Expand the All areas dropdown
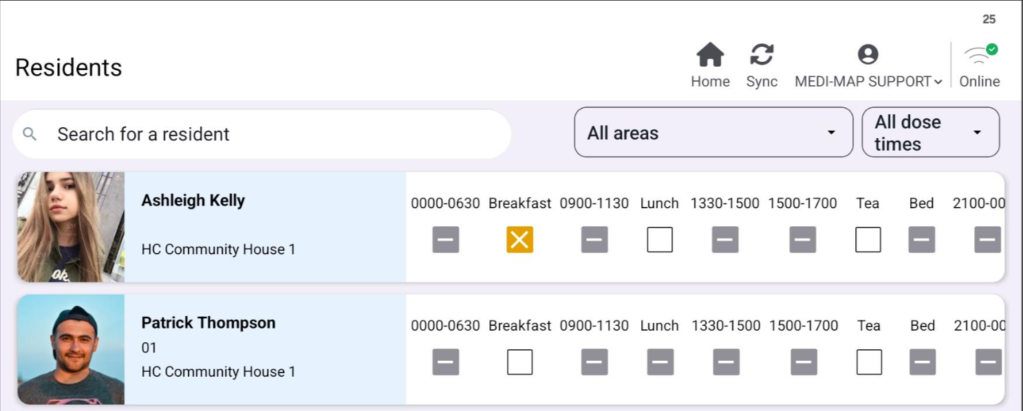1023x411 pixels. coord(713,133)
